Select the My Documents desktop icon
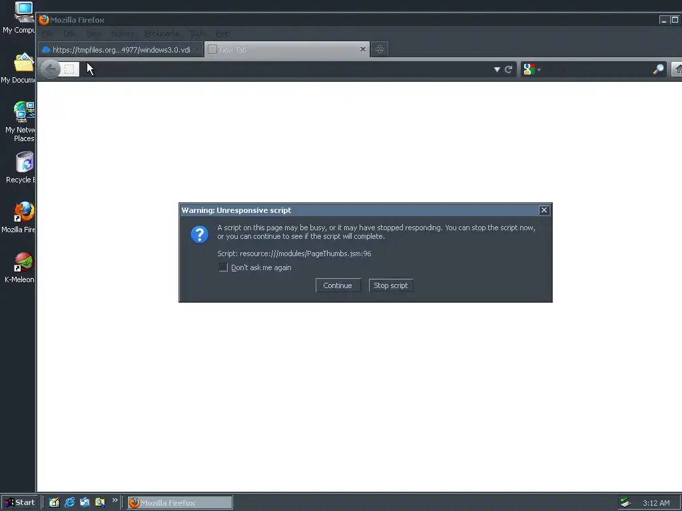The image size is (682, 511). [18, 69]
